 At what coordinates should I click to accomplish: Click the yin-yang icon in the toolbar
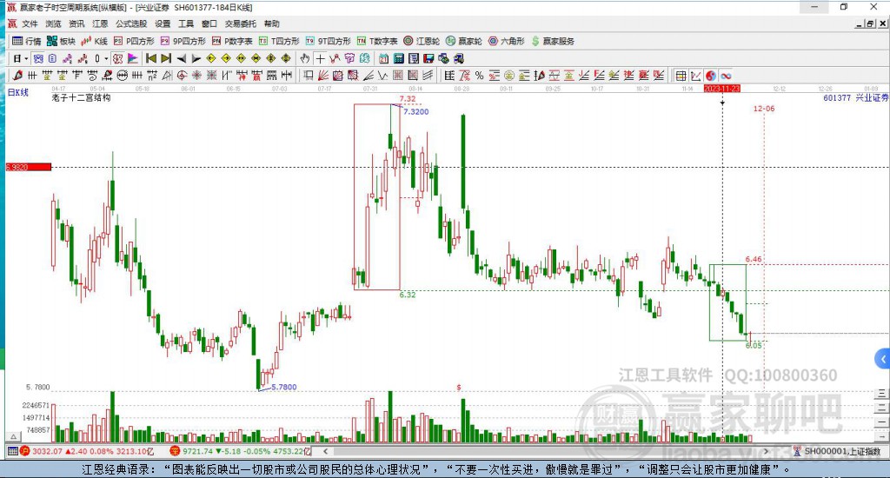click(711, 76)
